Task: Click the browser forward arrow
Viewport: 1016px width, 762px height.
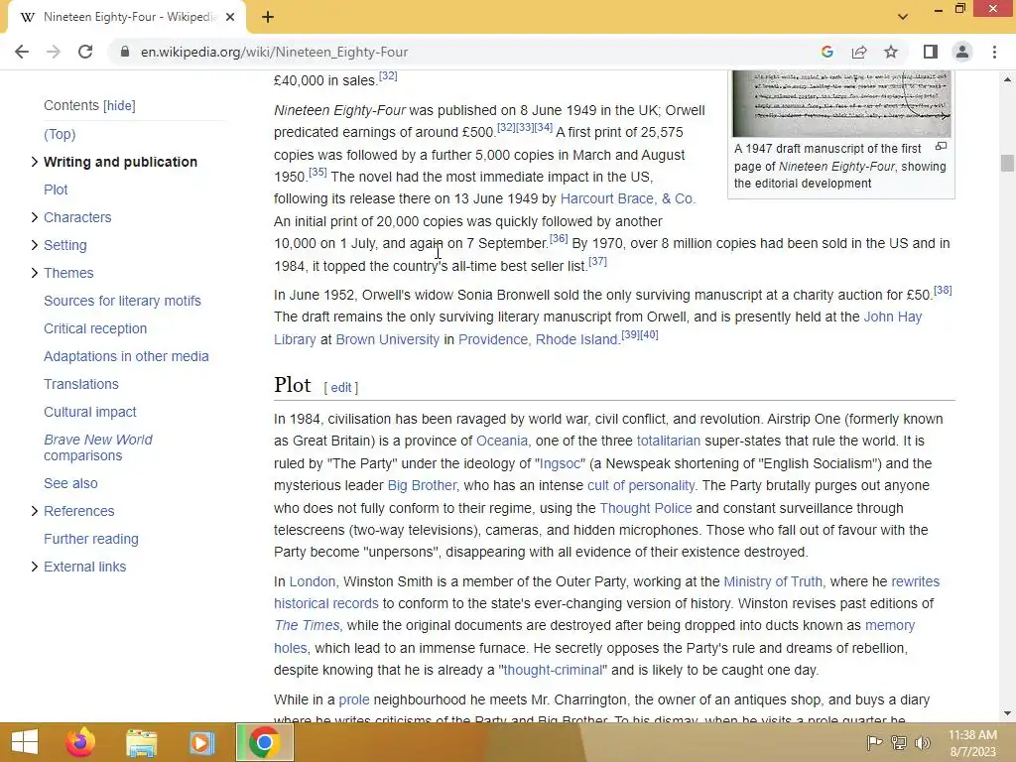Action: coord(54,52)
